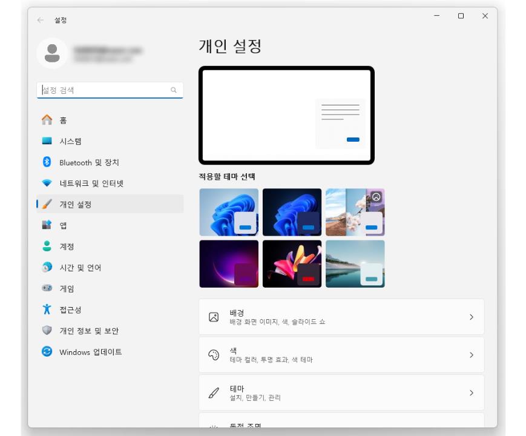Screen dimensions: 526x436
Task: Expand the 색 row chevron
Action: point(472,355)
